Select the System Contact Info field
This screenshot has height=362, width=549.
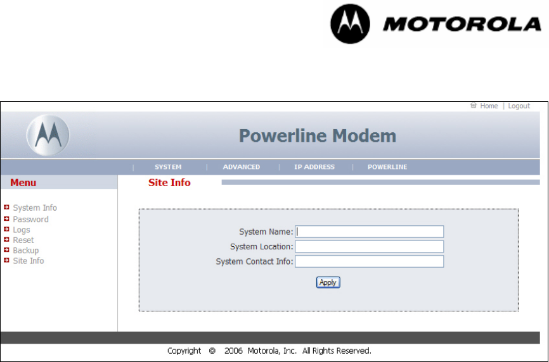pyautogui.click(x=370, y=261)
